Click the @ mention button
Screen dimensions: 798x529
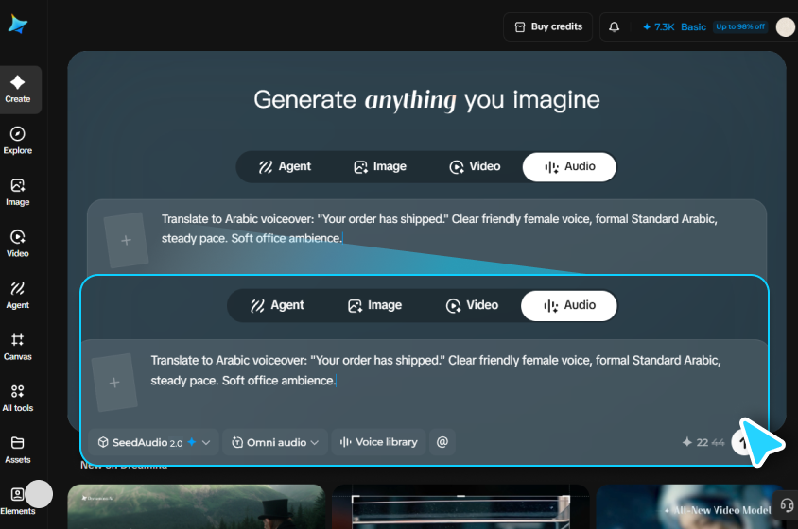tap(442, 442)
